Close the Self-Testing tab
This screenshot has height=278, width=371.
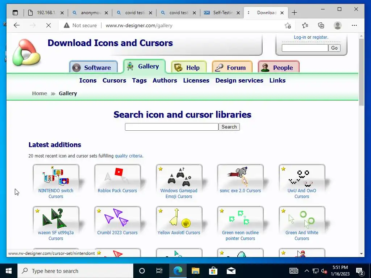tap(238, 13)
